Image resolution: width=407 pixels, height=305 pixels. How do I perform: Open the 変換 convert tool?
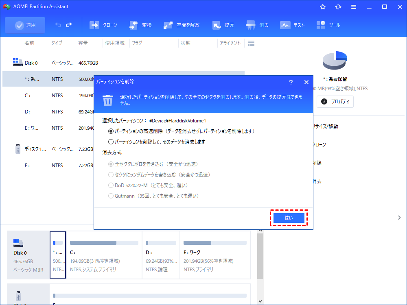coord(140,25)
